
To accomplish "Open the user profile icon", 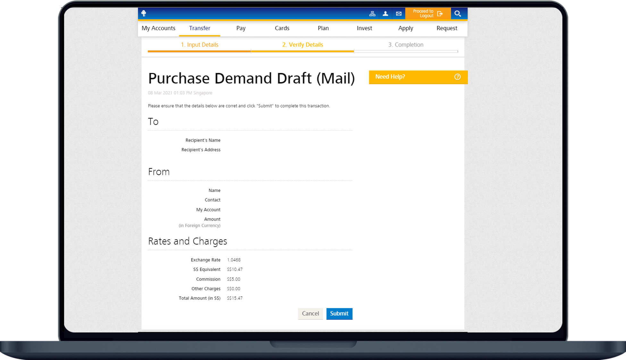I will coord(385,14).
